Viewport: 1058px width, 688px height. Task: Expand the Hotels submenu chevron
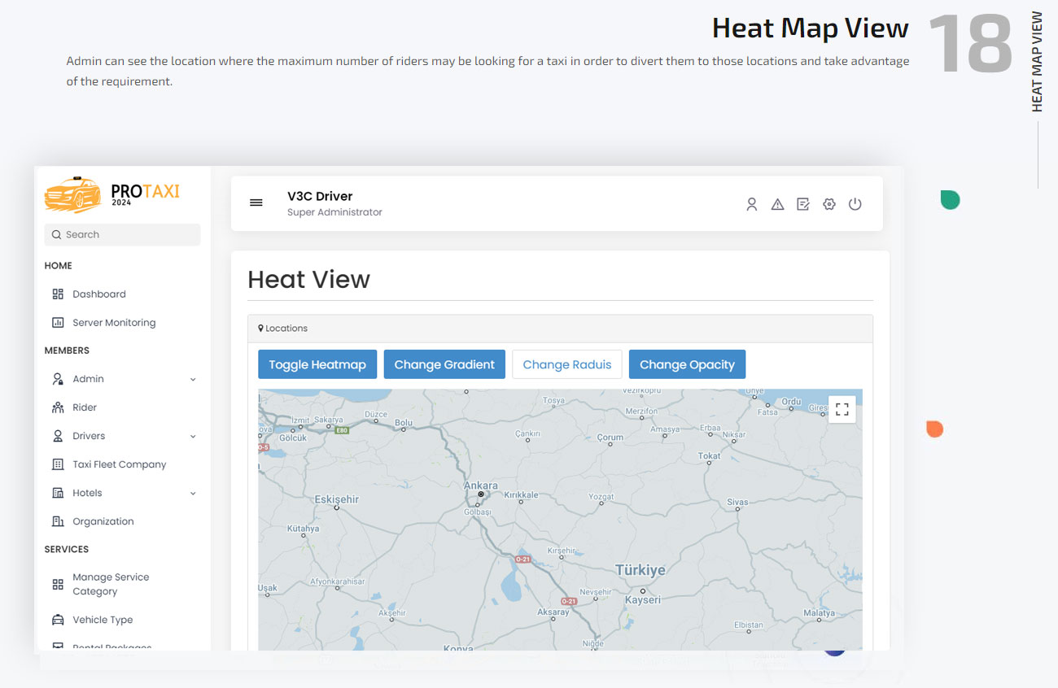[193, 493]
